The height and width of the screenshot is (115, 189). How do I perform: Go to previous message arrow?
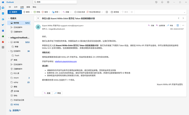point(179,18)
